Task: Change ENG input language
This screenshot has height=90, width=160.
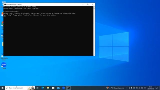Action: tap(145, 88)
